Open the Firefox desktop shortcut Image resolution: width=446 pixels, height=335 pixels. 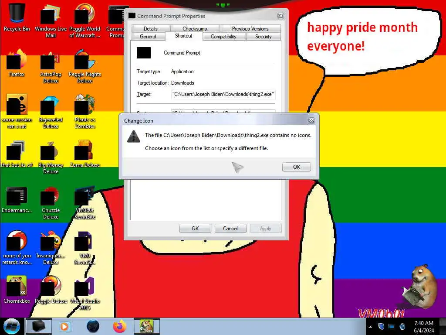coord(17,63)
